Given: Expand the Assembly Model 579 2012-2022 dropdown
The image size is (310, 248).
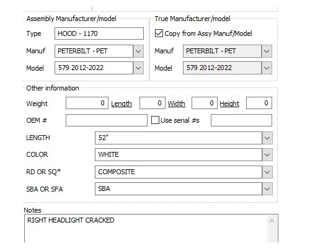Looking at the screenshot, I should [138, 68].
